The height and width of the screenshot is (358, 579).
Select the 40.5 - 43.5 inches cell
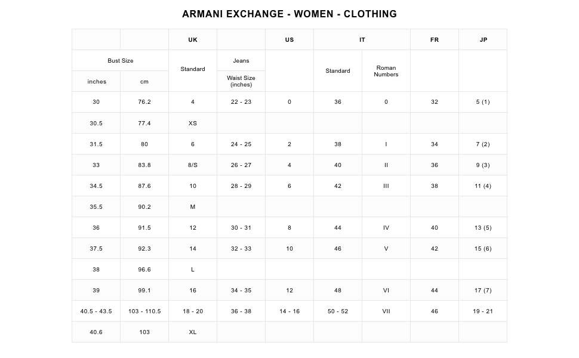pyautogui.click(x=96, y=311)
